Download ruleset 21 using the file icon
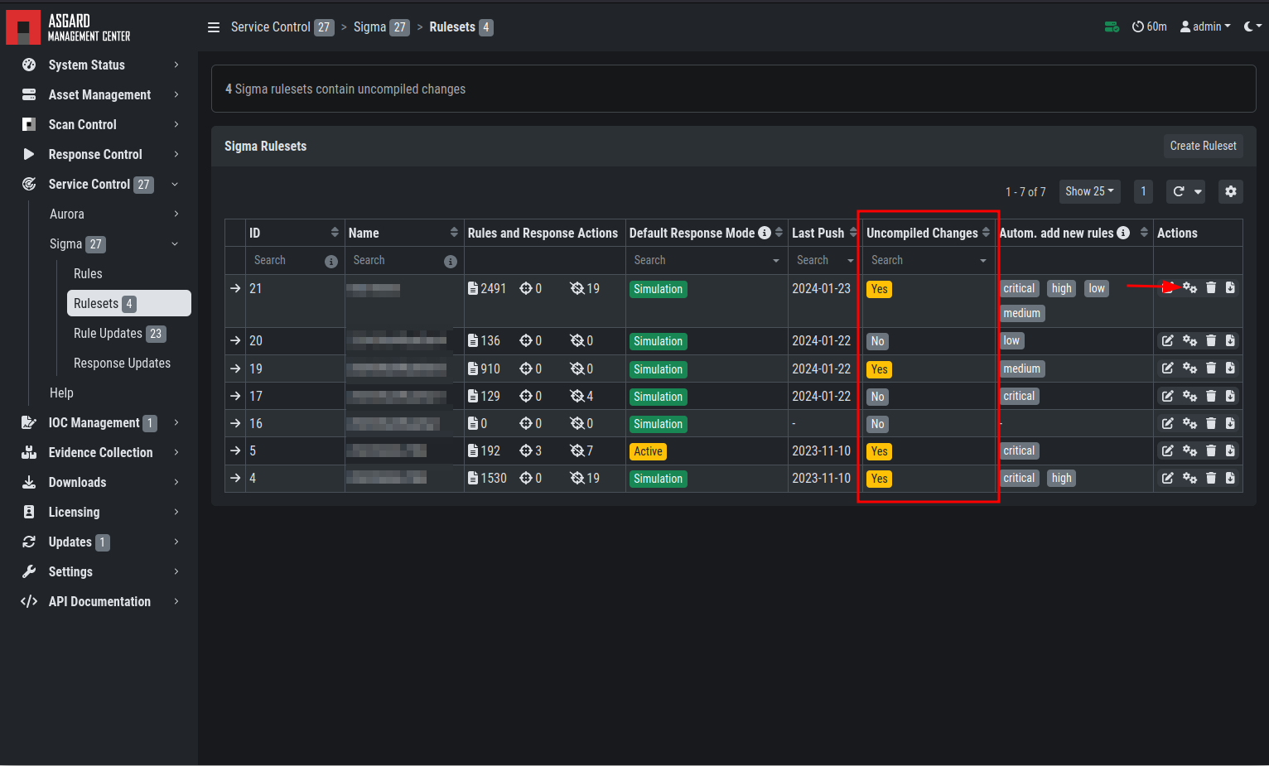Image resolution: width=1269 pixels, height=766 pixels. pos(1230,288)
